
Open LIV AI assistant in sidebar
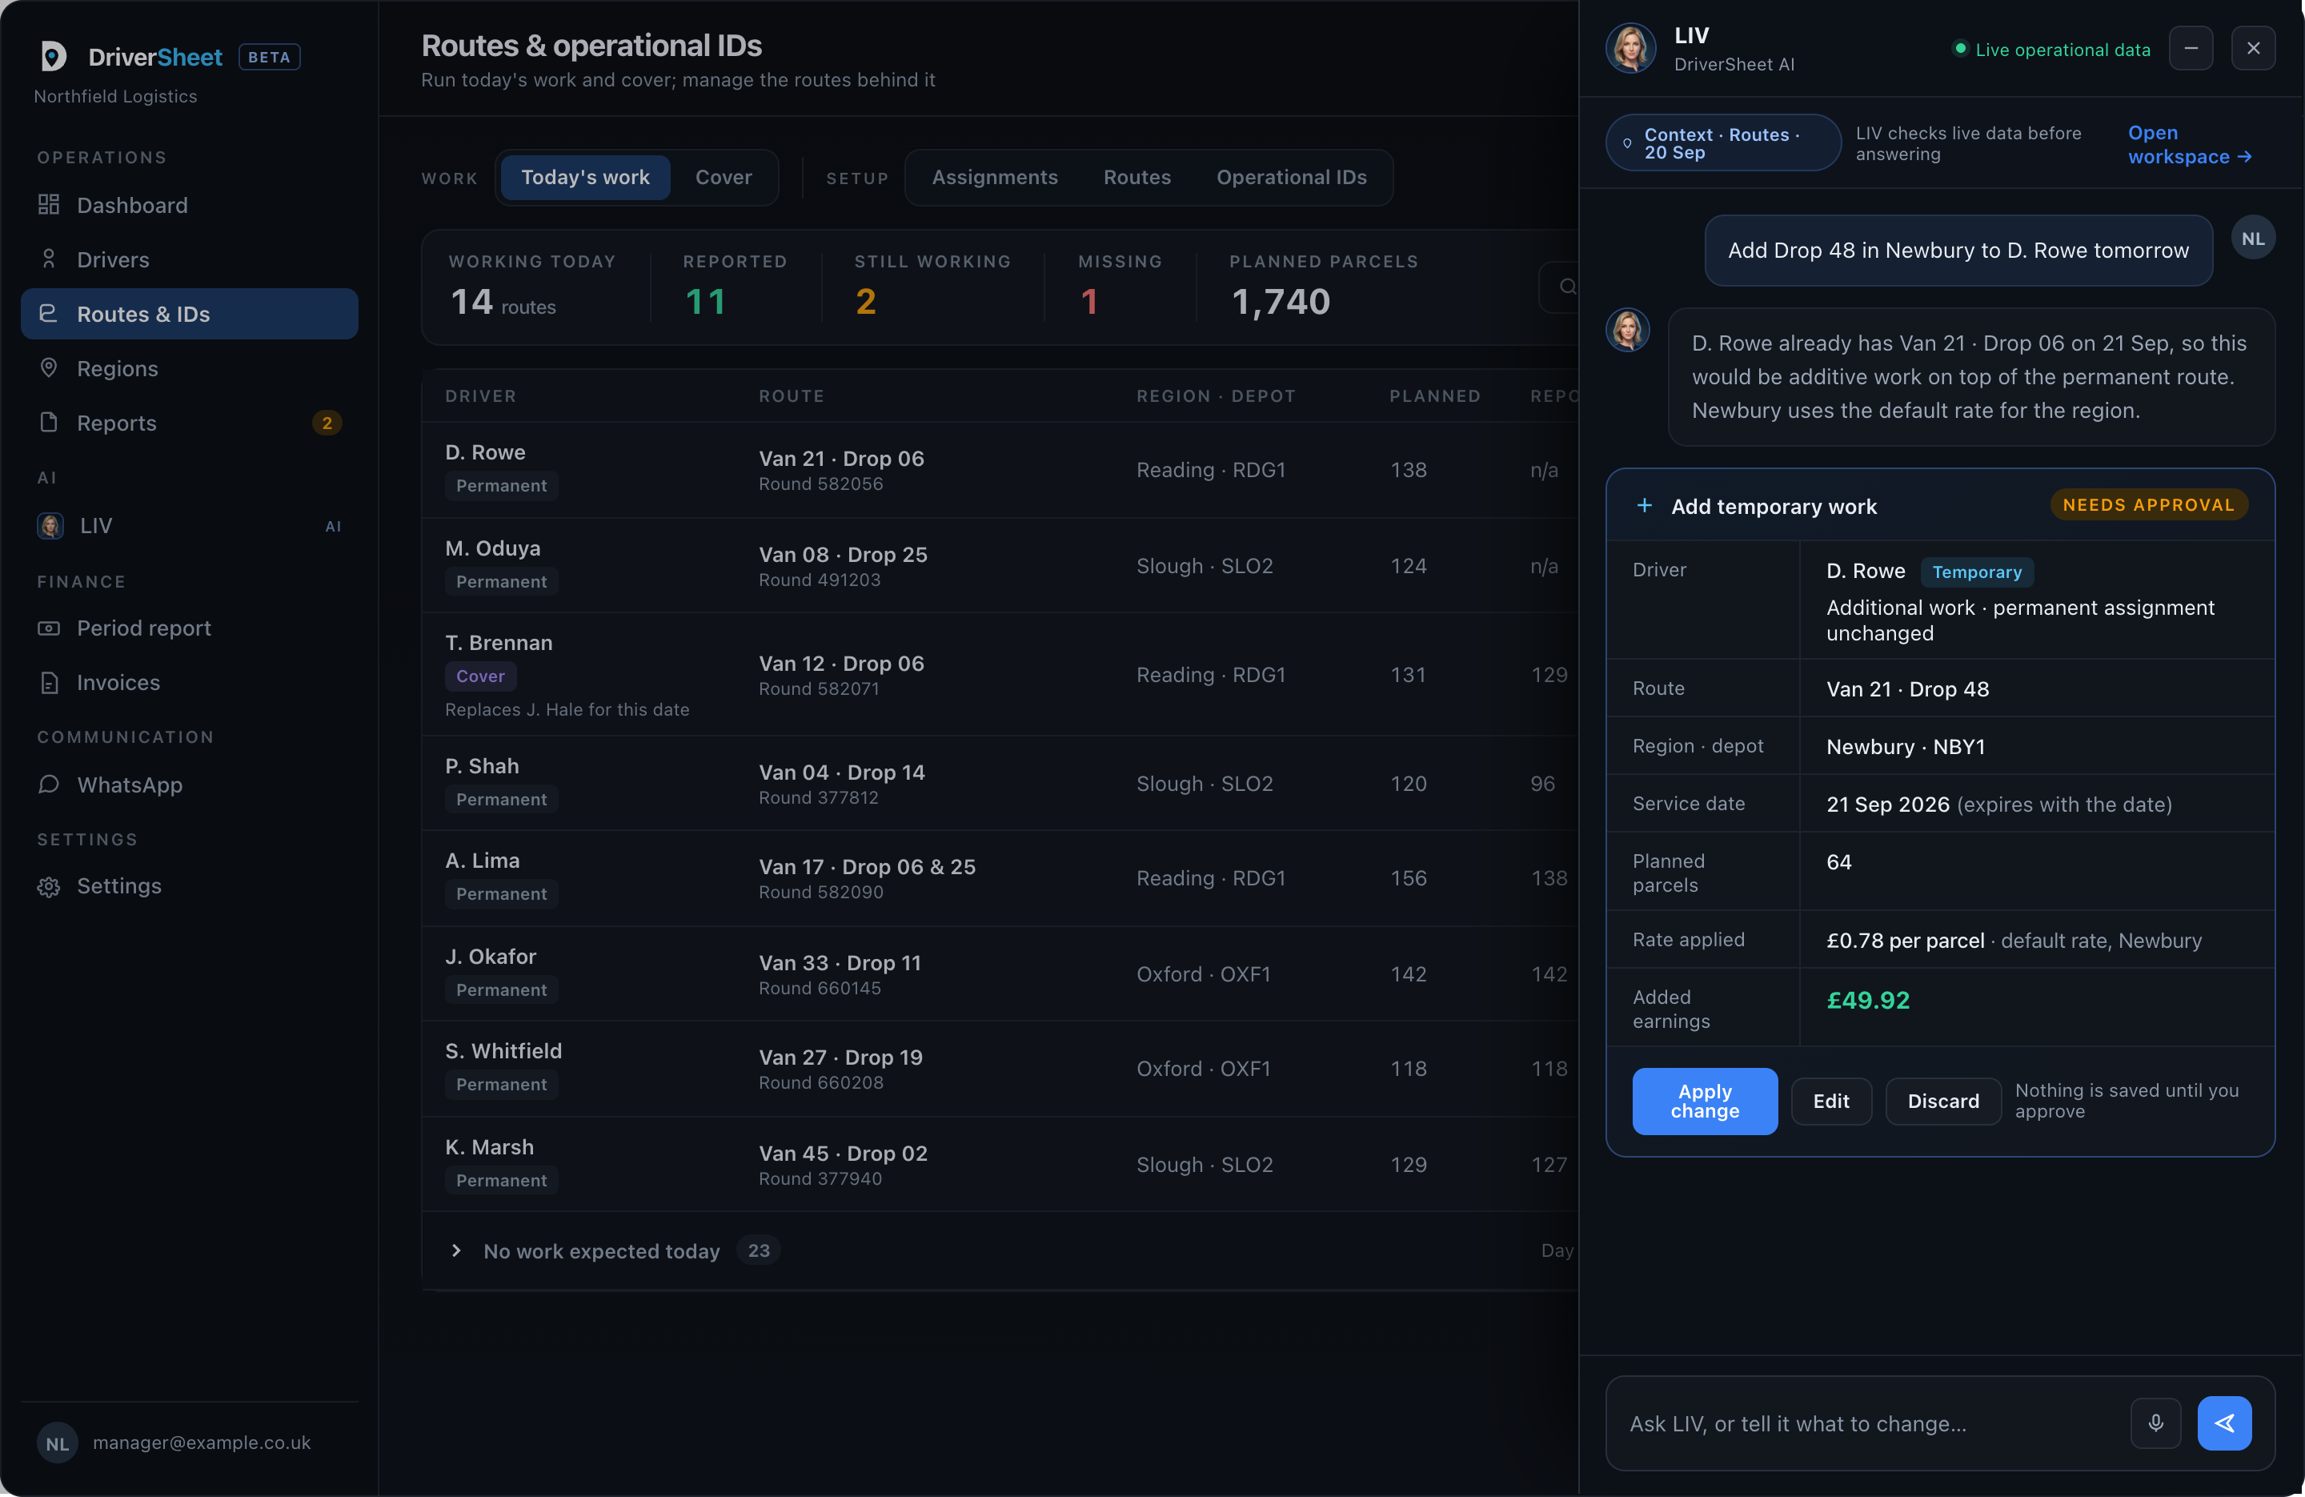tap(190, 525)
